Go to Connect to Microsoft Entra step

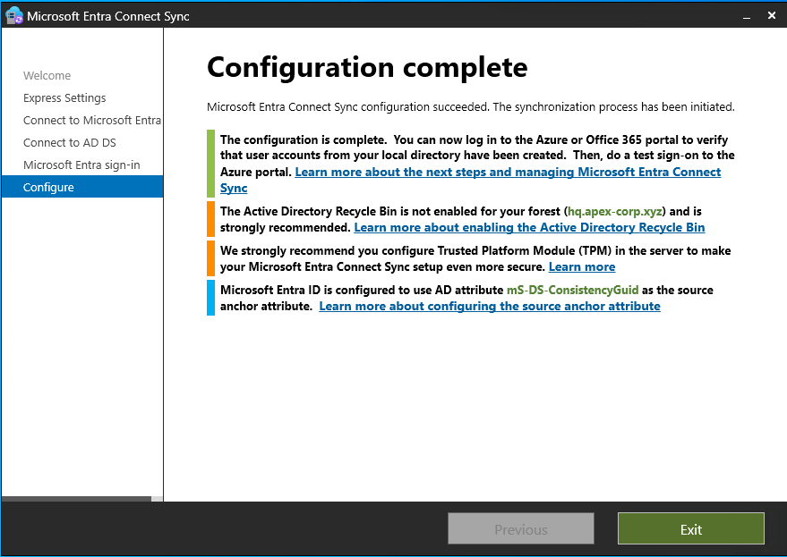pyautogui.click(x=92, y=121)
